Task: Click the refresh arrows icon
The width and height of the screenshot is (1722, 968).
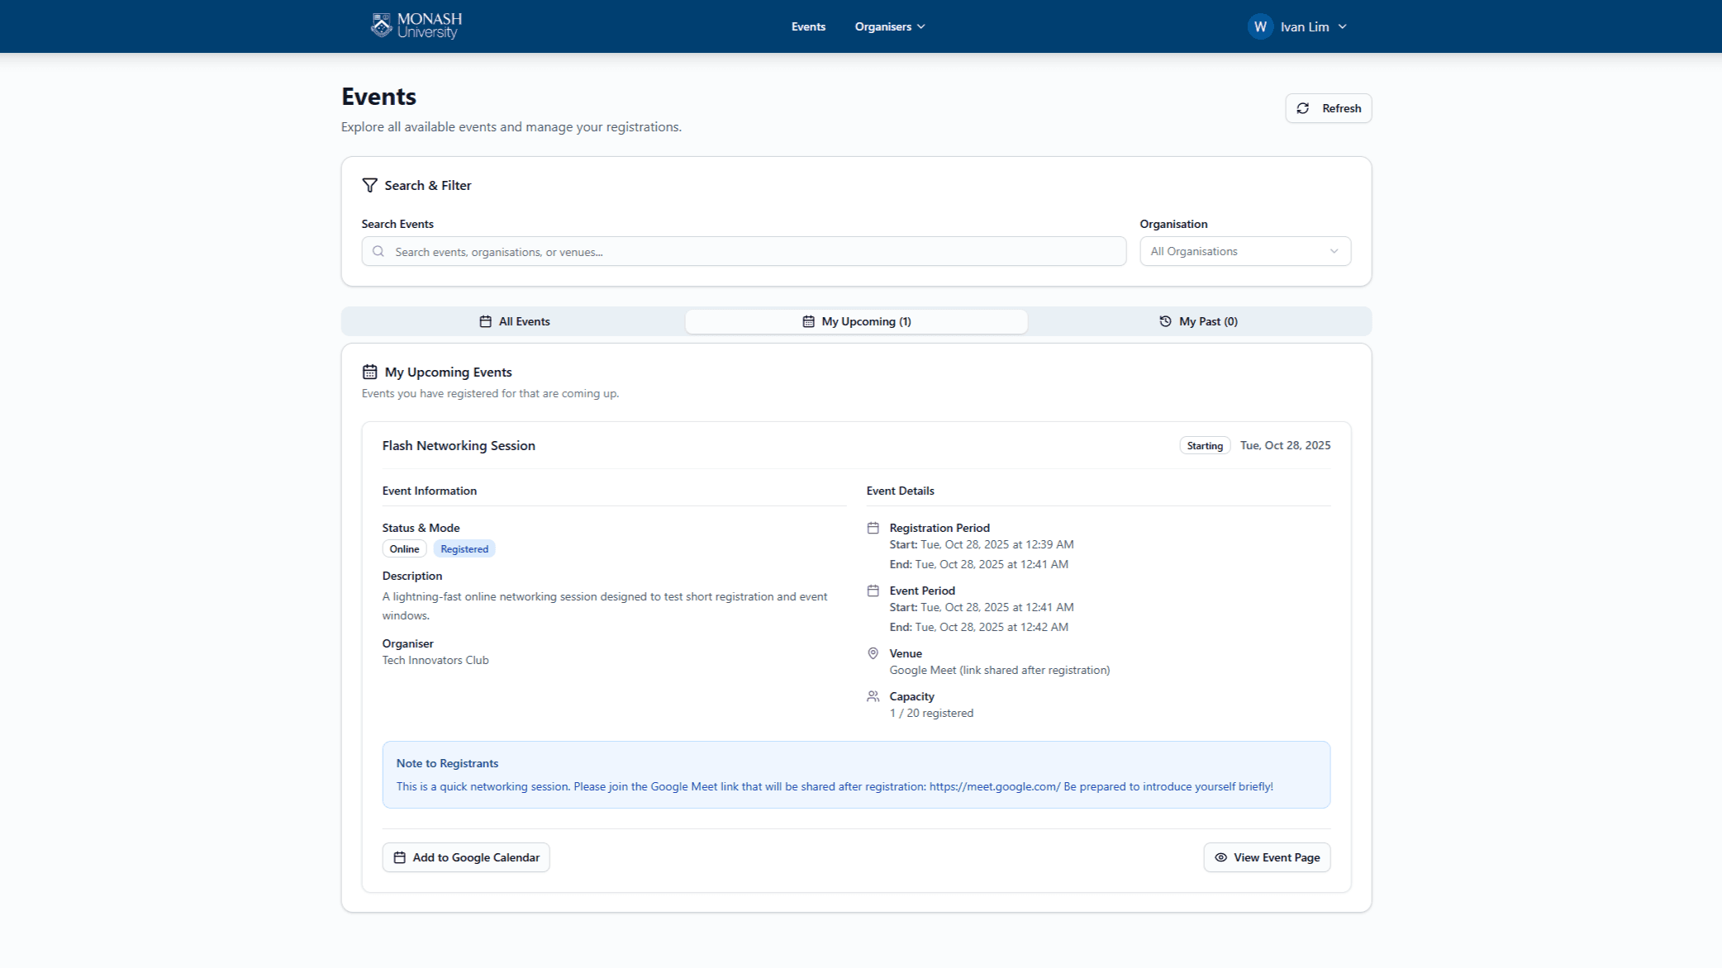Action: point(1303,108)
